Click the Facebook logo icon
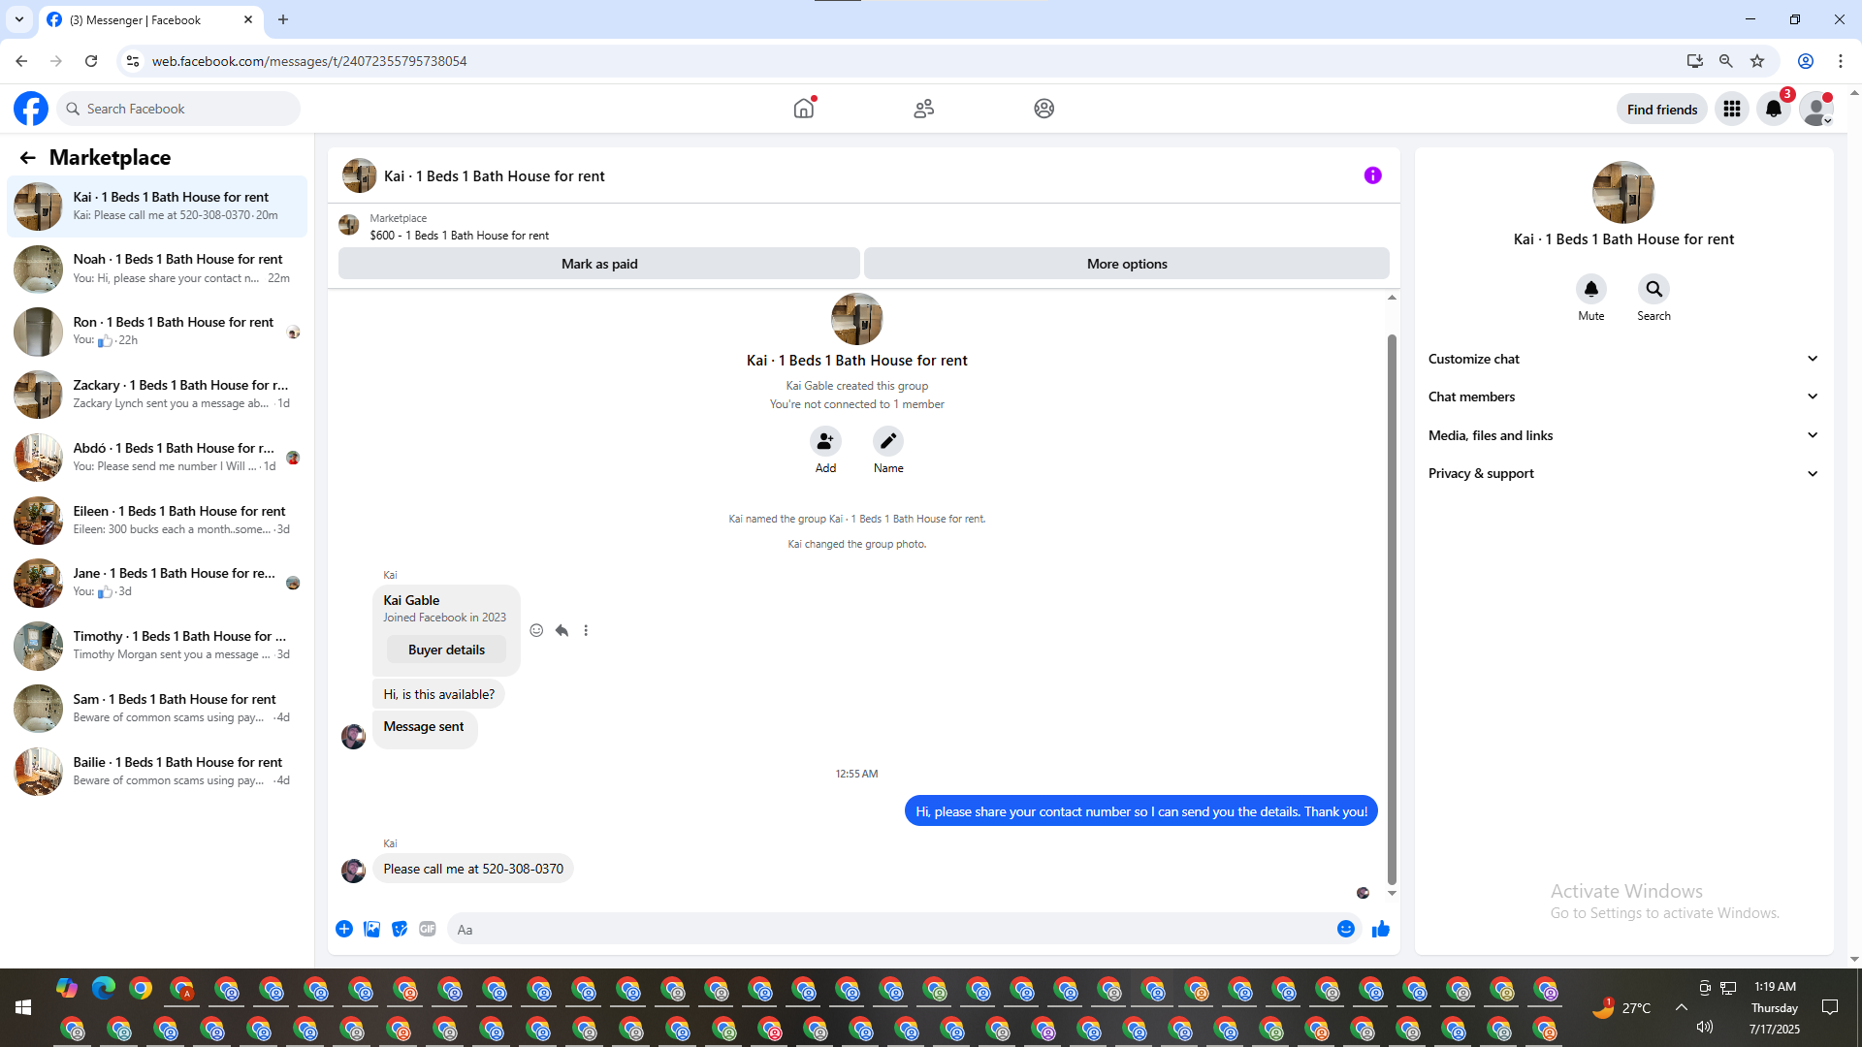Image resolution: width=1862 pixels, height=1047 pixels. (x=31, y=109)
